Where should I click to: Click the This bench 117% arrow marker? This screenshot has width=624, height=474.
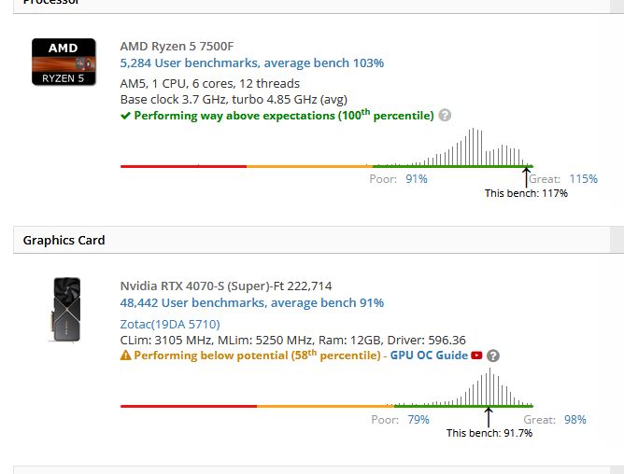(526, 177)
